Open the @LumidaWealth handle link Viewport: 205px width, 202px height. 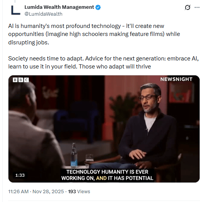pos(43,14)
